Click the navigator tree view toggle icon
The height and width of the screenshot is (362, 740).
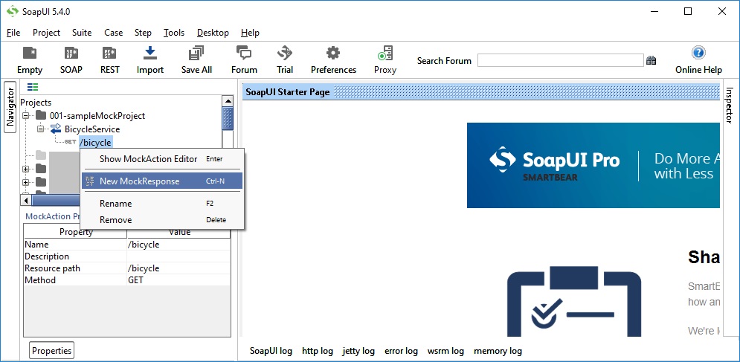coord(33,87)
